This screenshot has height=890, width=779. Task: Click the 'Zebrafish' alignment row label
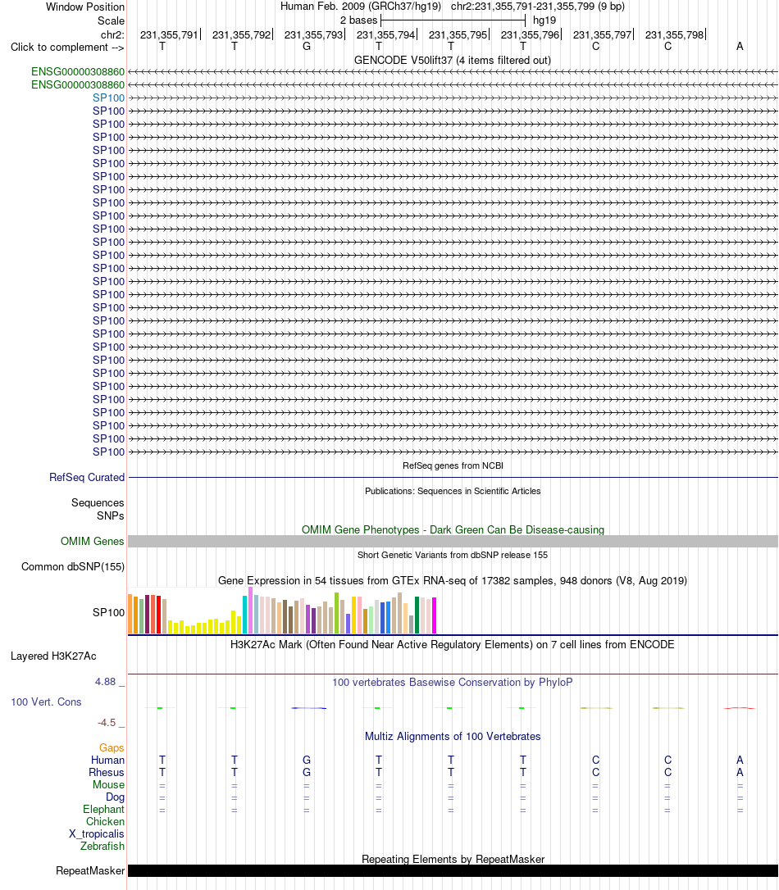102,847
